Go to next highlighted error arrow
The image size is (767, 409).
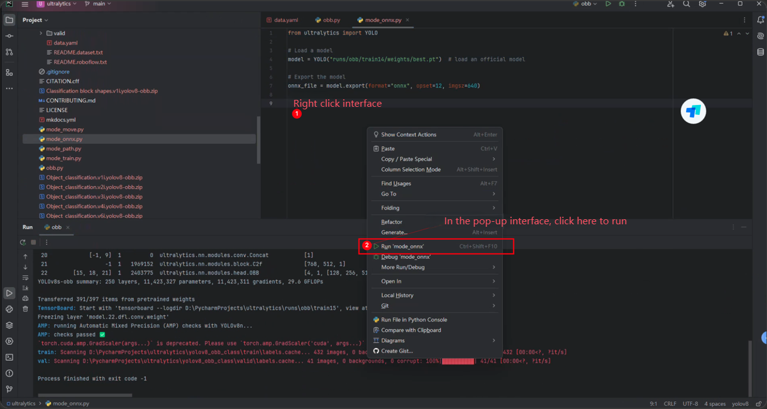click(747, 33)
